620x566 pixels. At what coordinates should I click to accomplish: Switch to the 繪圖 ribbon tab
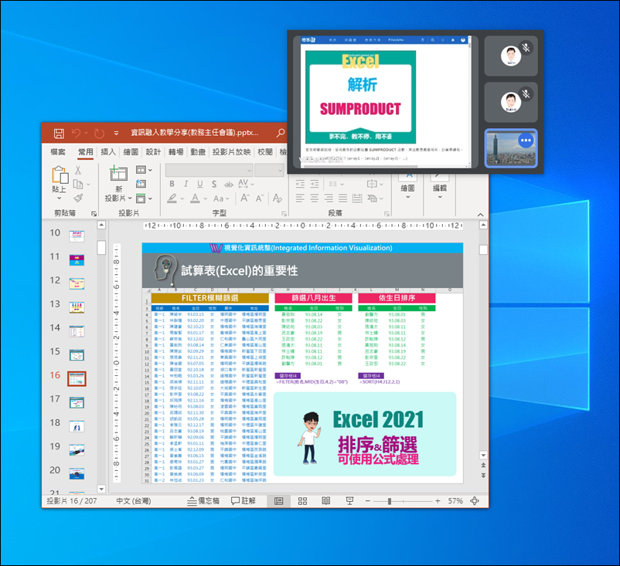click(x=131, y=151)
